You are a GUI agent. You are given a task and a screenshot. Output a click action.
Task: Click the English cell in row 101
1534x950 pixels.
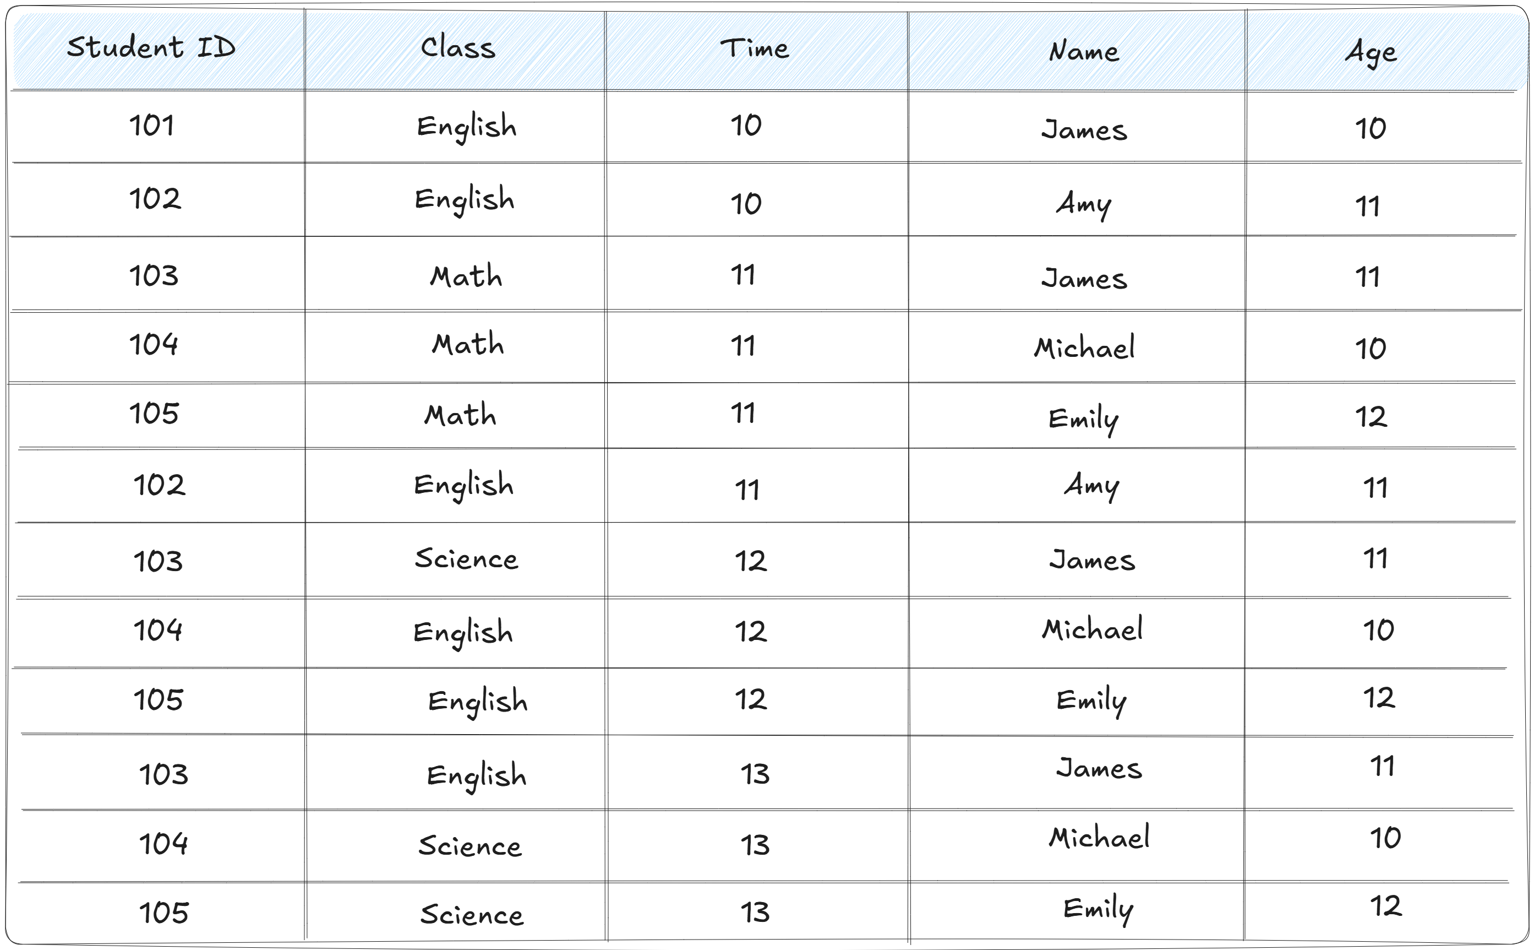(x=467, y=128)
